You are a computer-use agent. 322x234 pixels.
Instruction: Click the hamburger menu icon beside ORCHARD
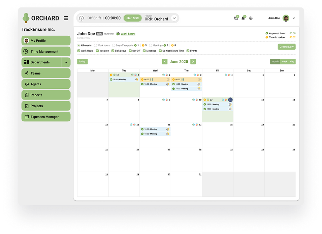(x=66, y=18)
